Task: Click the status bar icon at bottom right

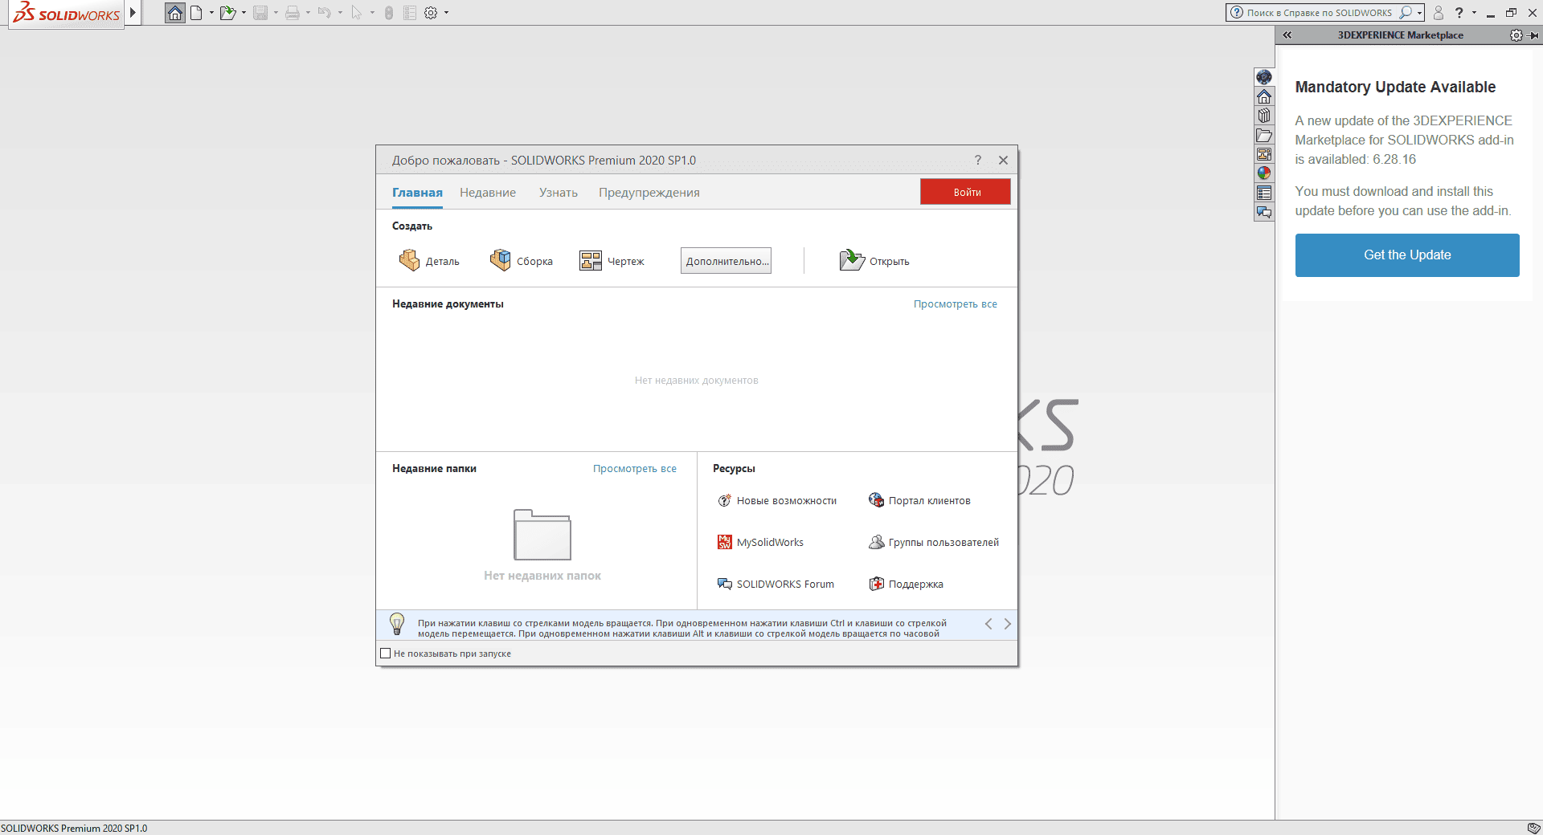Action: [1533, 828]
